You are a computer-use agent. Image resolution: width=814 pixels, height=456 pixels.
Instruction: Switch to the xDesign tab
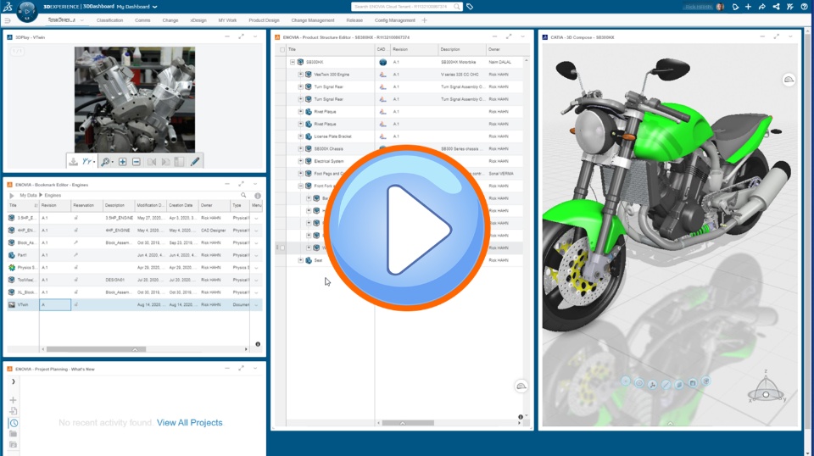click(x=198, y=20)
